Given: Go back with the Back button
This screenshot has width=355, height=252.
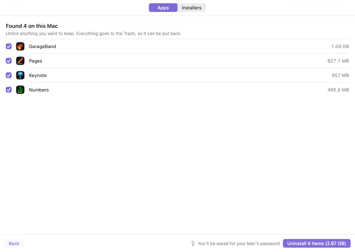Looking at the screenshot, I should [x=14, y=243].
